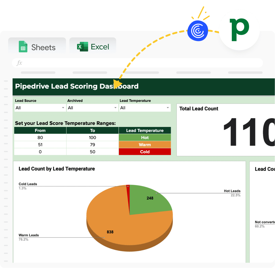Click the From column header
275x268 pixels.
point(40,131)
